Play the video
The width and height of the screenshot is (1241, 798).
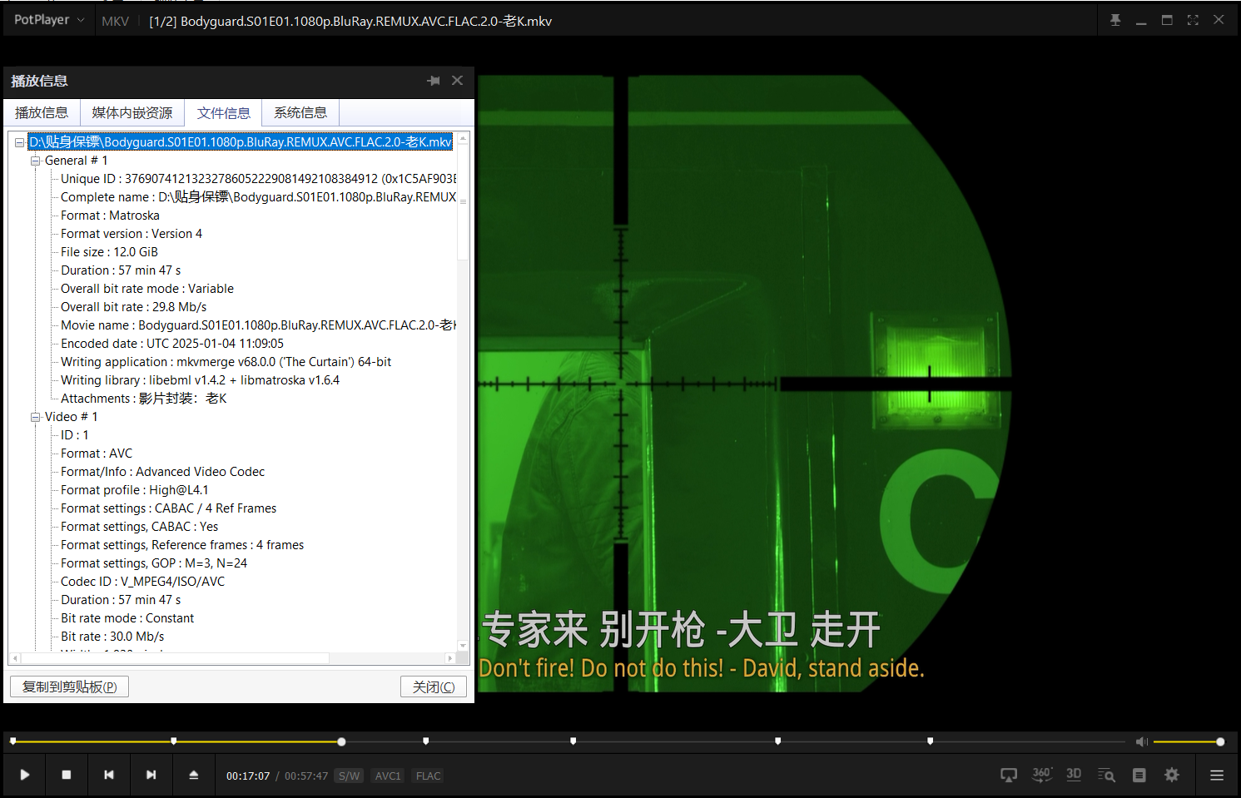(x=25, y=775)
